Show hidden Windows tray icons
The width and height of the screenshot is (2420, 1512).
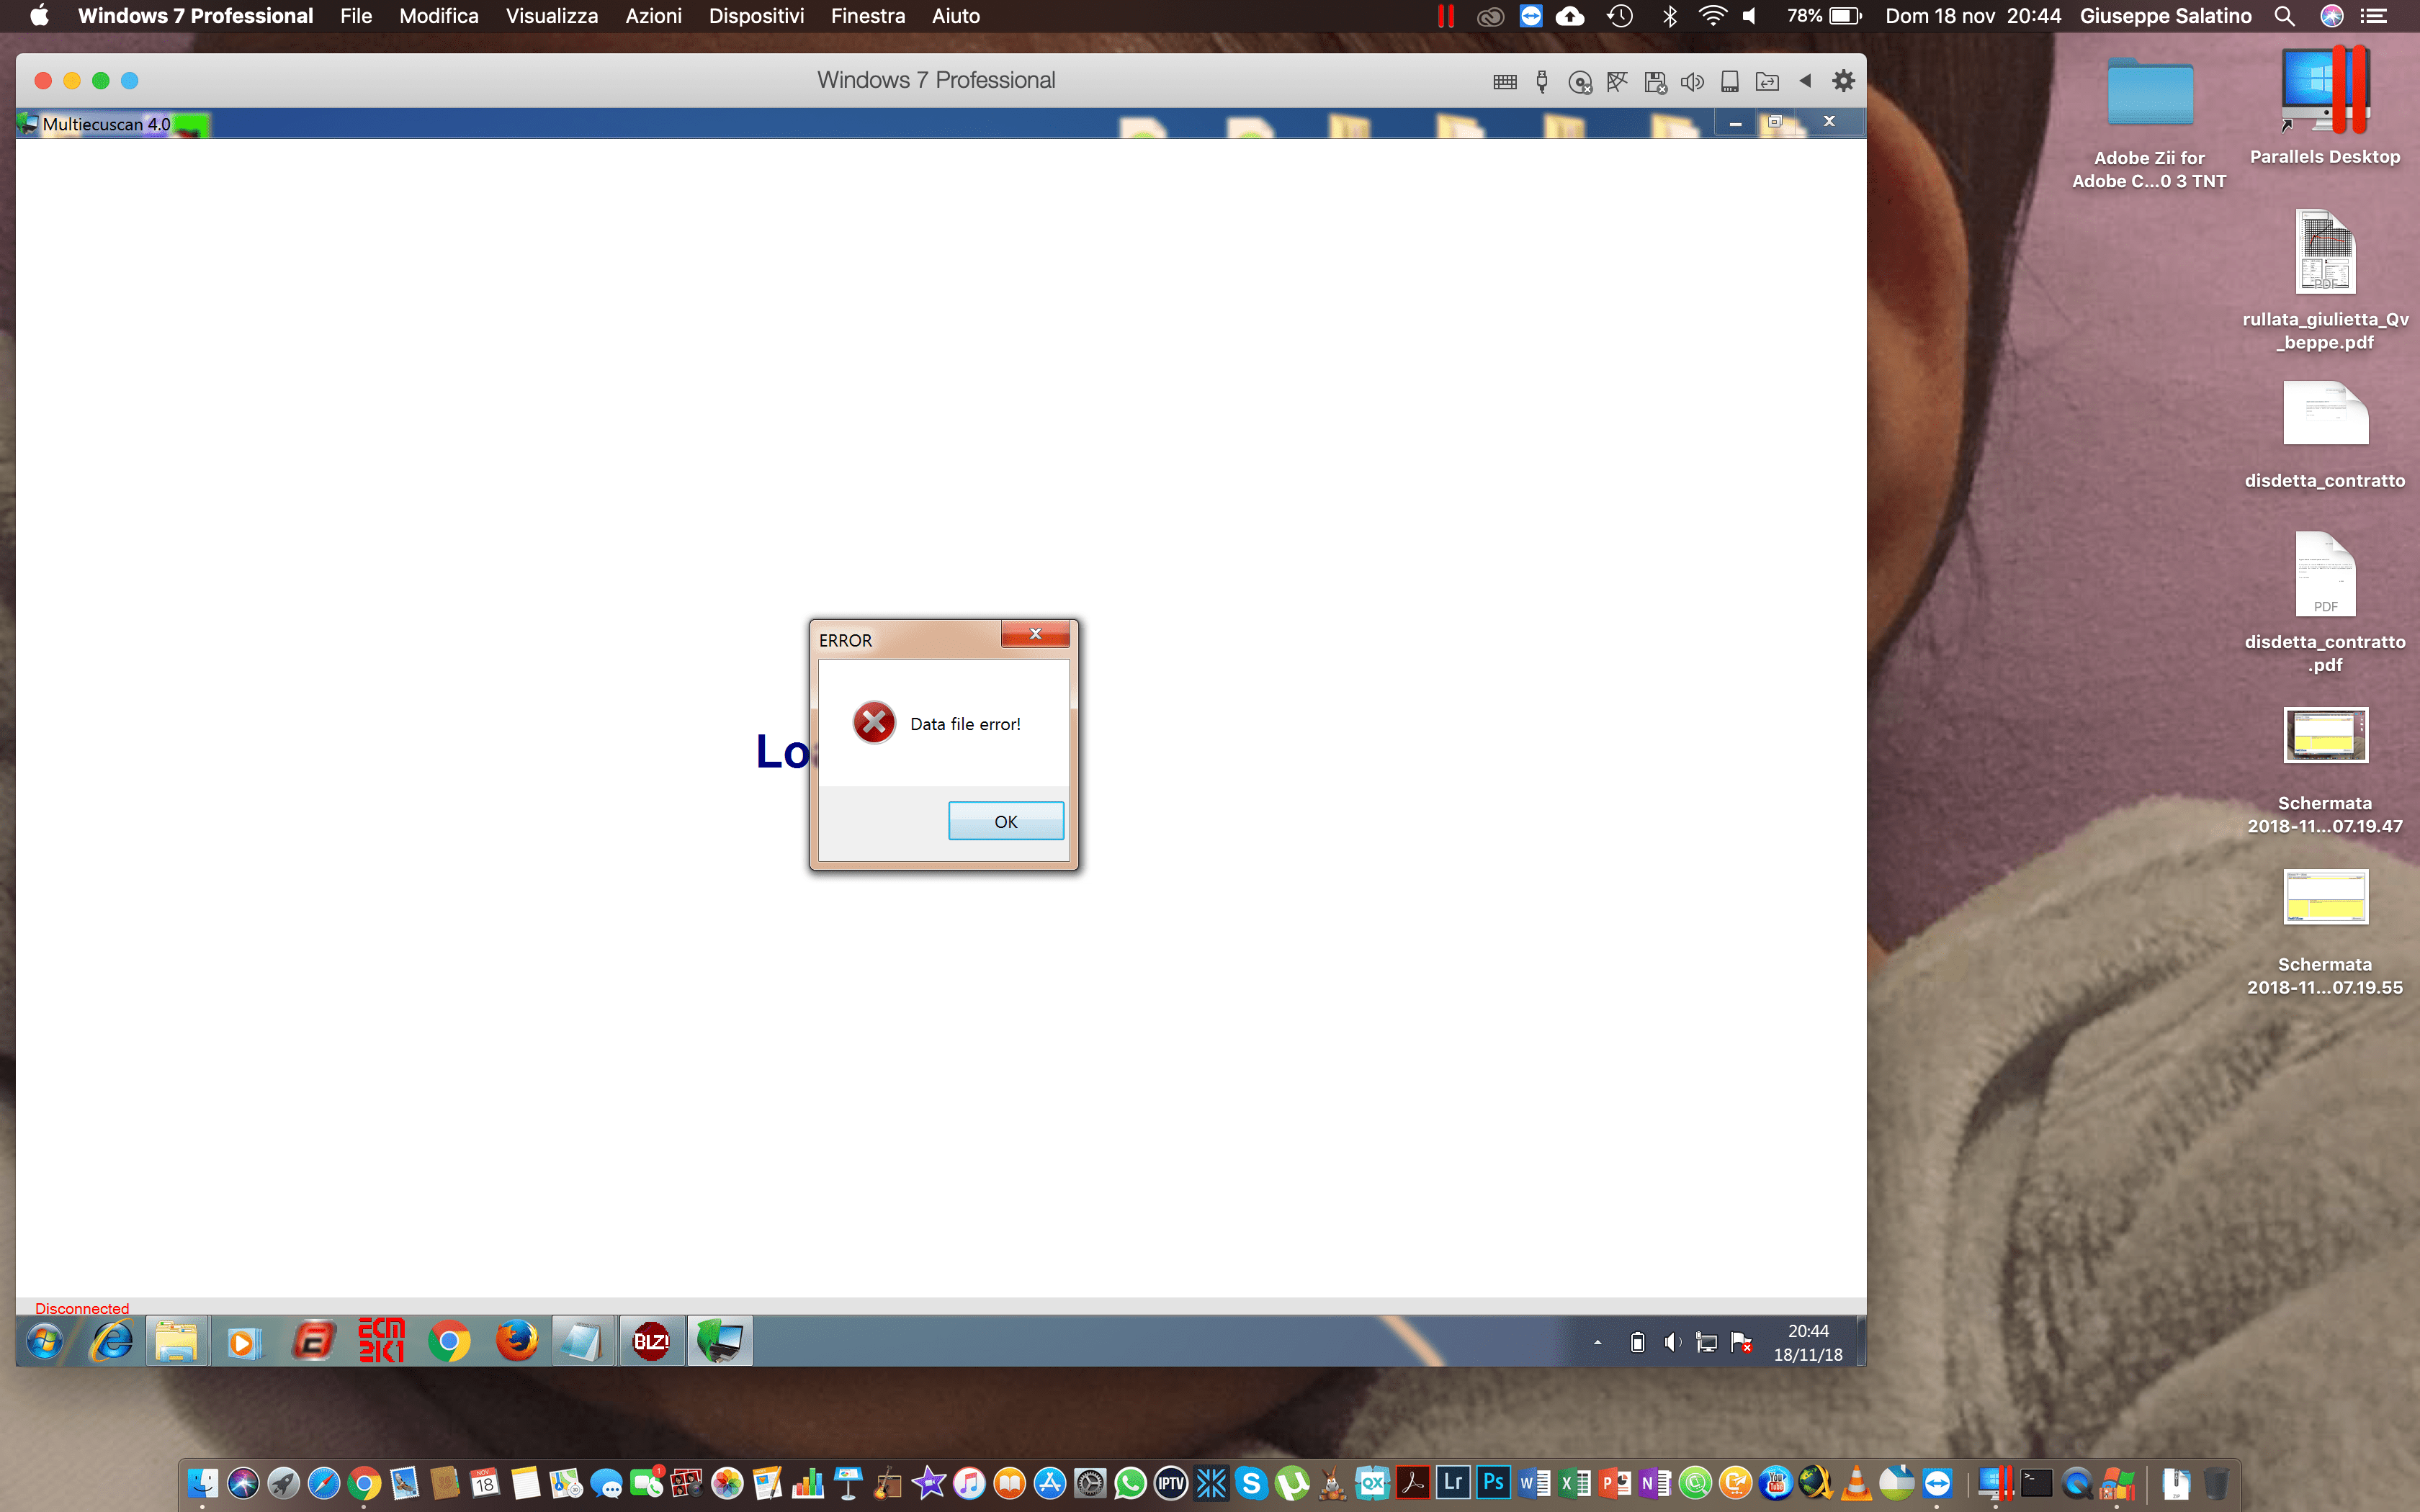pyautogui.click(x=1598, y=1342)
